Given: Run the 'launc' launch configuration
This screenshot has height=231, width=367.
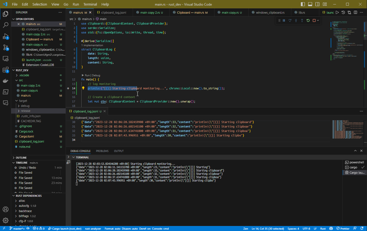Looking at the screenshot, I should pos(337,12).
